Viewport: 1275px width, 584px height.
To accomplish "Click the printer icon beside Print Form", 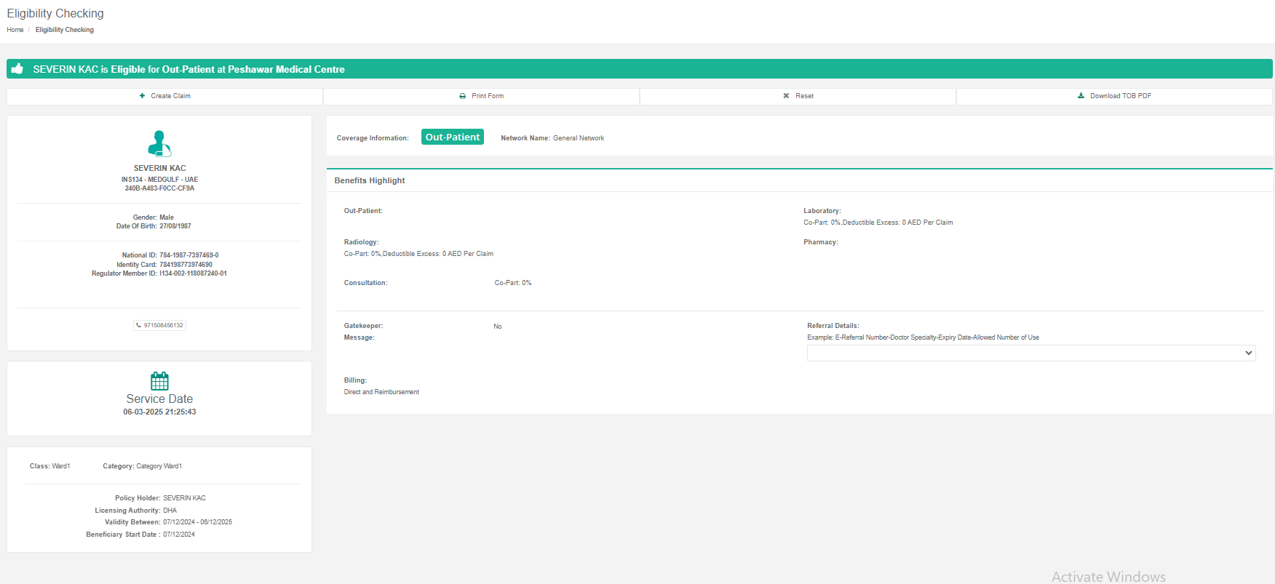I will click(x=462, y=96).
